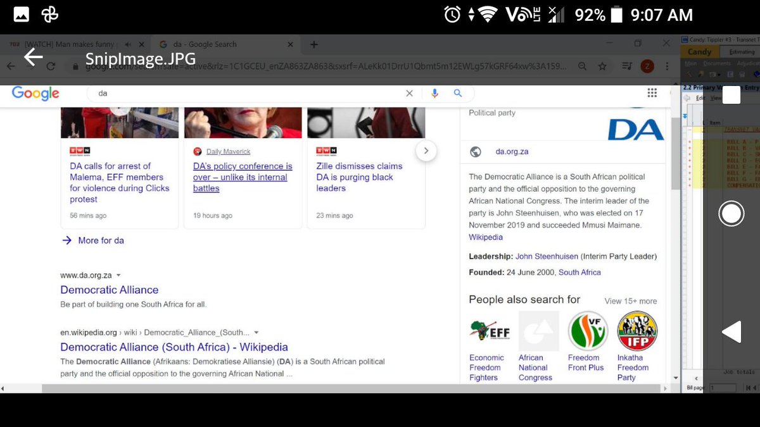Open the Google apps grid
The width and height of the screenshot is (760, 427).
(652, 93)
